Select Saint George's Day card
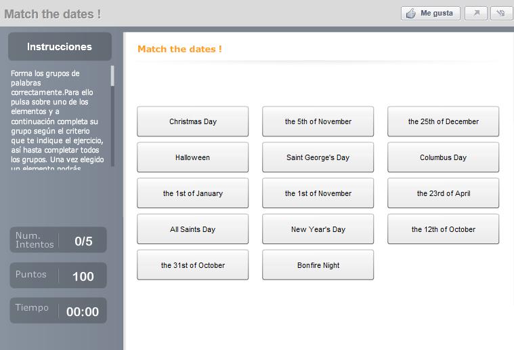Image resolution: width=514 pixels, height=350 pixels. click(318, 157)
